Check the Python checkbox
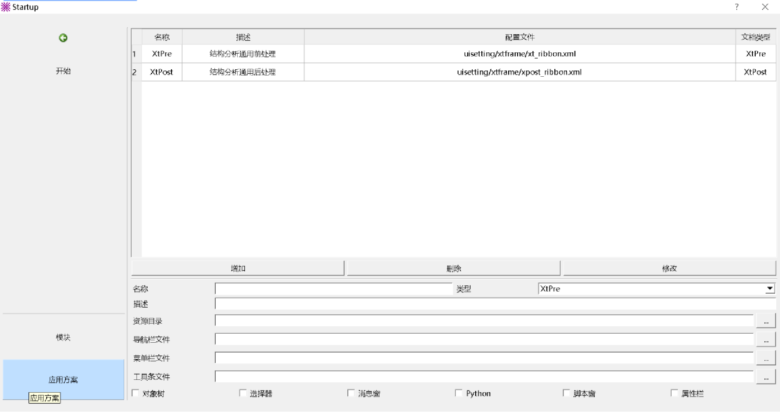This screenshot has width=780, height=412. (459, 393)
